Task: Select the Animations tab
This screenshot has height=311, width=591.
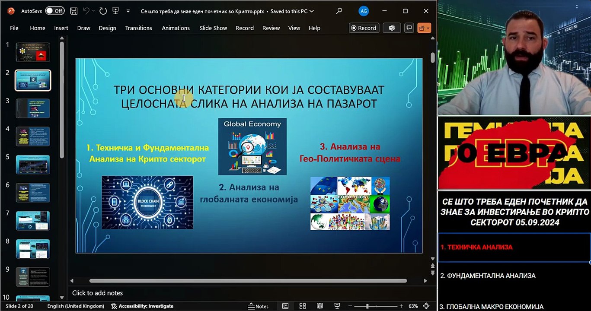Action: [176, 28]
